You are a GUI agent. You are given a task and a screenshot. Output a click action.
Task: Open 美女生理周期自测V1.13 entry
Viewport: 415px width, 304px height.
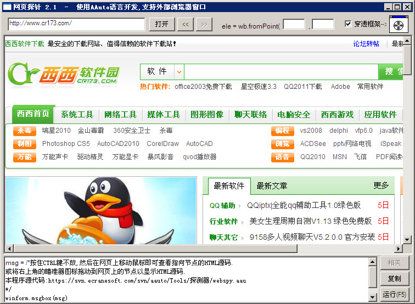pyautogui.click(x=311, y=221)
